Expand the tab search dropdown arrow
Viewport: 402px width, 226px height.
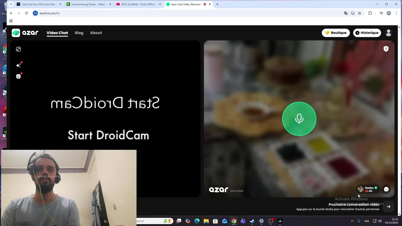point(11,4)
